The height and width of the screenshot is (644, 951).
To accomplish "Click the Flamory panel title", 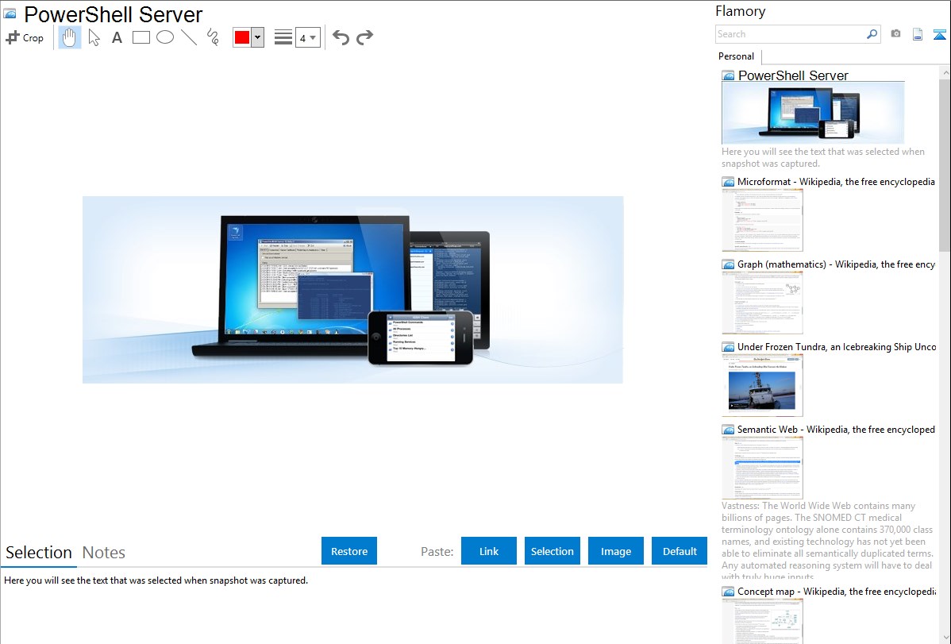I will [741, 11].
